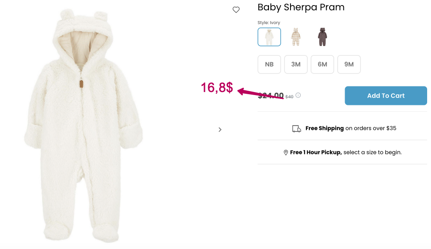Viewport: 431px width, 249px height.
Task: Add item to wishlist with heart icon
Action: pyautogui.click(x=236, y=10)
